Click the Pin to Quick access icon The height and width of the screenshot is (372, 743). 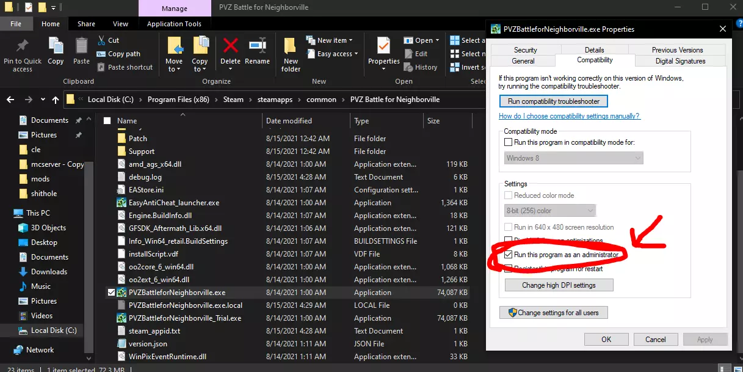coord(23,47)
